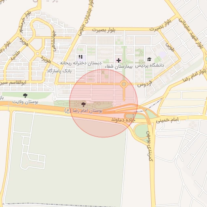
Task: Click the امام خمینی road label
Action: (x=167, y=120)
